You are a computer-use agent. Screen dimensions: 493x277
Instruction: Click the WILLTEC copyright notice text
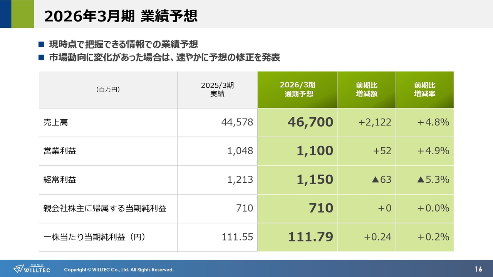coord(119,270)
